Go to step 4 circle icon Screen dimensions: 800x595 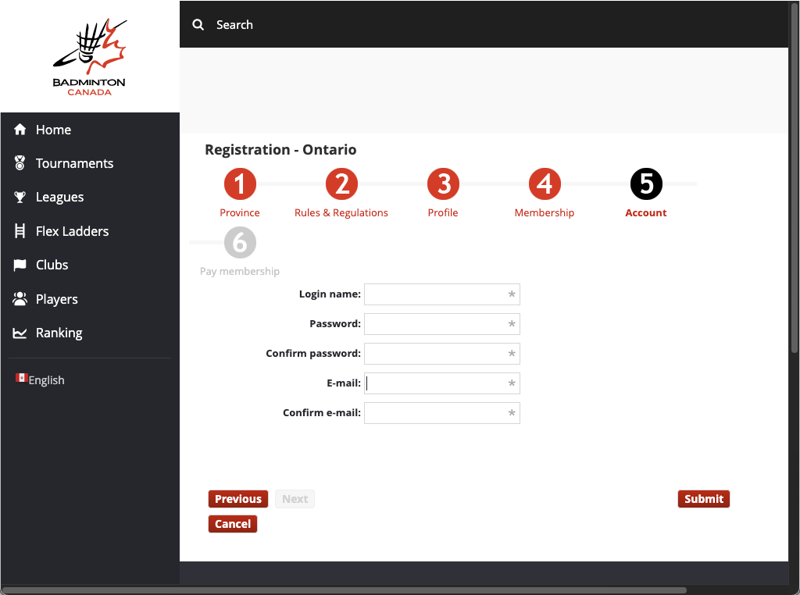(x=545, y=184)
